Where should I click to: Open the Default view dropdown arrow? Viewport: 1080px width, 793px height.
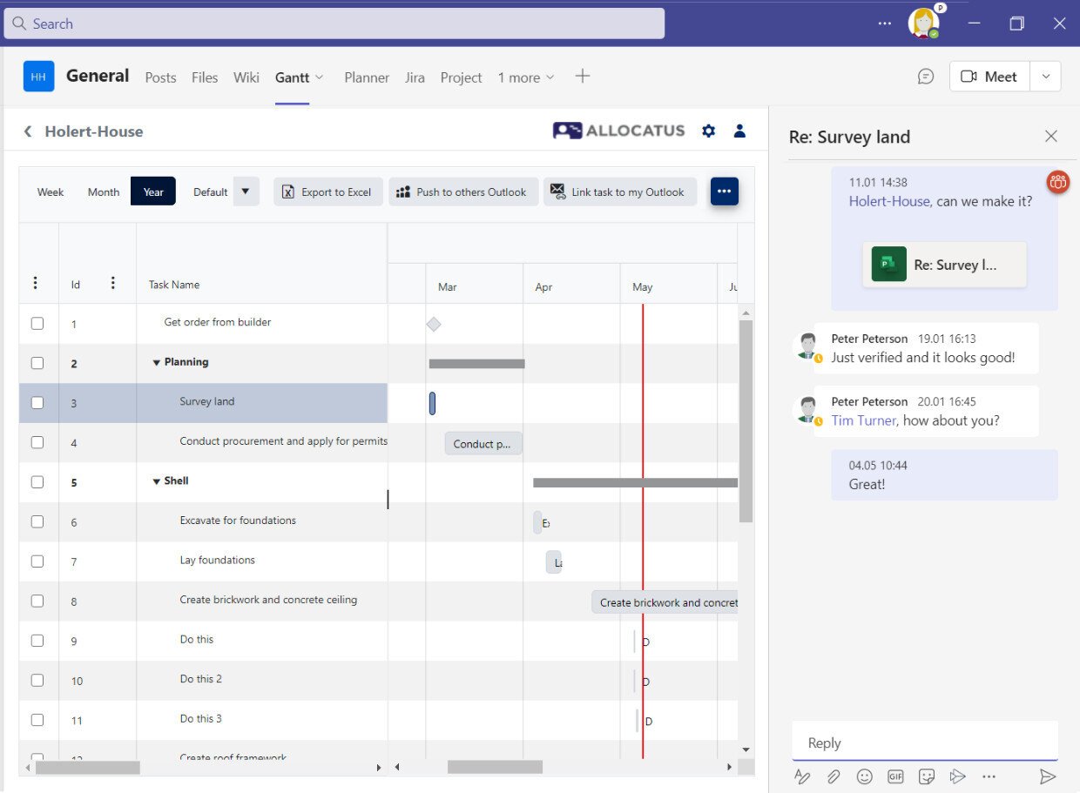pyautogui.click(x=246, y=192)
